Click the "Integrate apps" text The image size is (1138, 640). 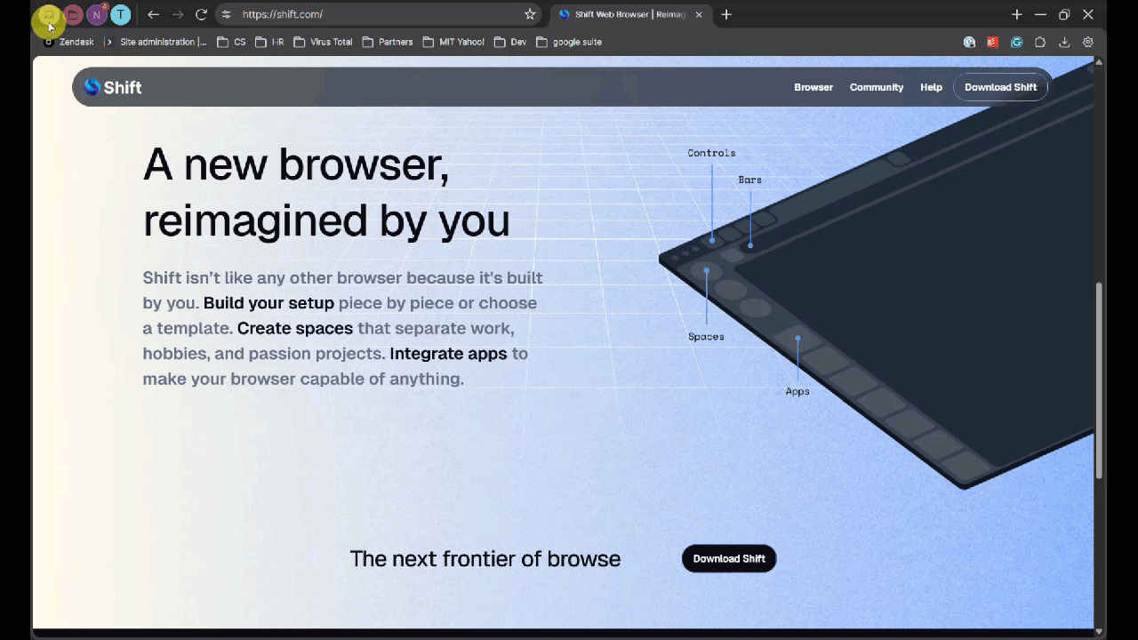[x=448, y=353]
